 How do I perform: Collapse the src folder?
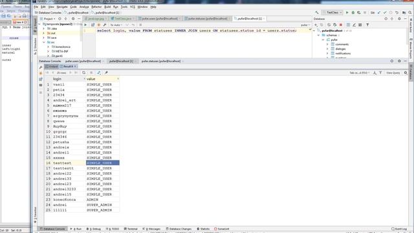point(44,42)
